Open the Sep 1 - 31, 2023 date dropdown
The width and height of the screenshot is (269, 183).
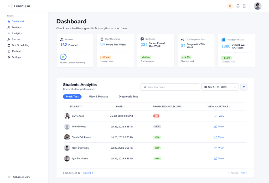[220, 87]
